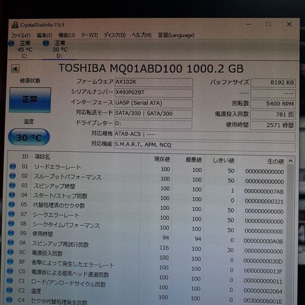The height and width of the screenshot is (305, 305).
Task: Click the CrystalDiskInfo title bar icon
Action: [15, 25]
